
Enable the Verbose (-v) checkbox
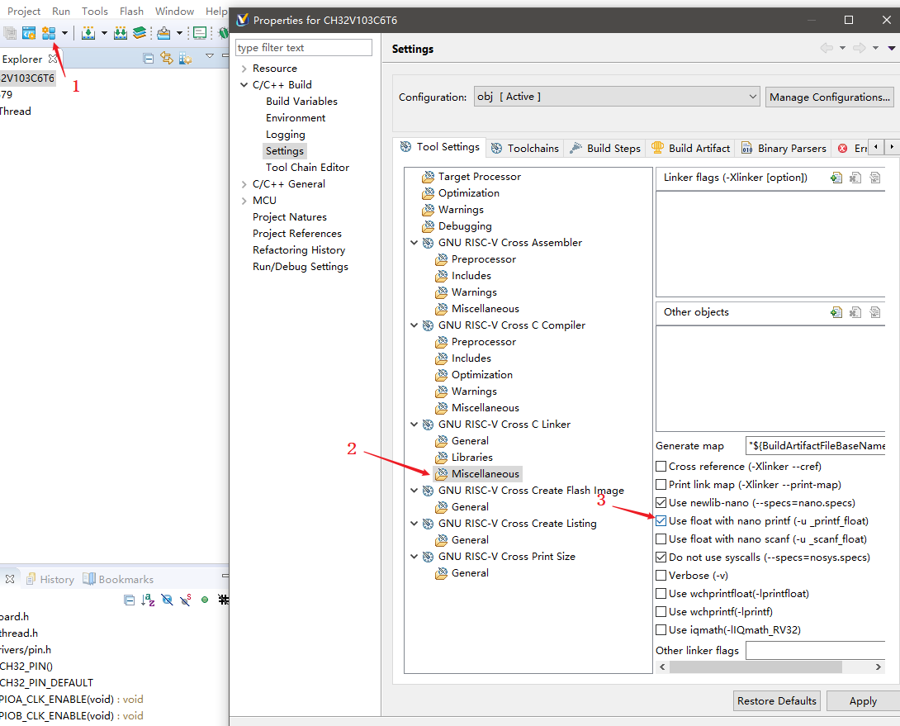(x=661, y=576)
